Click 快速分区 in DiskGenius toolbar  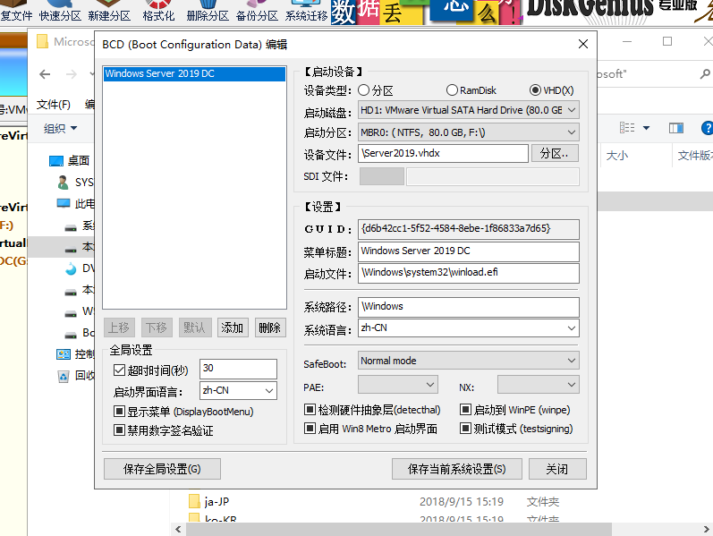pos(60,11)
